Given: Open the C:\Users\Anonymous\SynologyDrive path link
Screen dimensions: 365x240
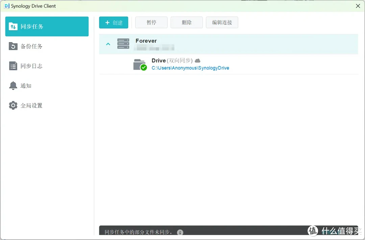Looking at the screenshot, I should (x=191, y=68).
